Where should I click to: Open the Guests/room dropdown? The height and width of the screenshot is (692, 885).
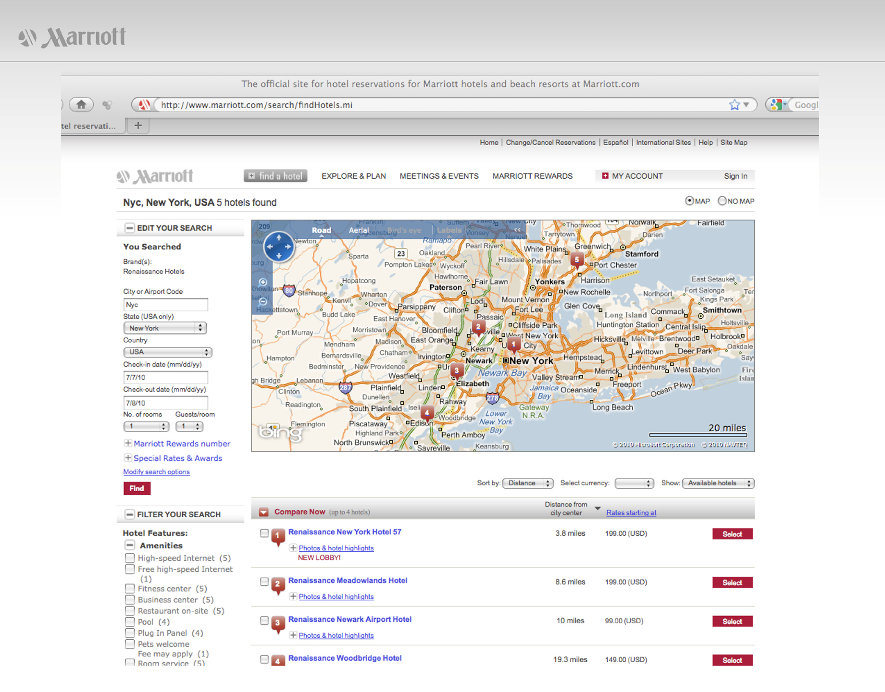(189, 426)
